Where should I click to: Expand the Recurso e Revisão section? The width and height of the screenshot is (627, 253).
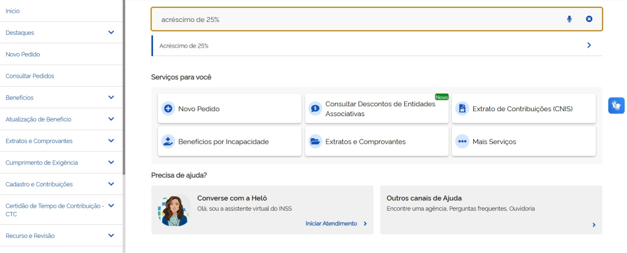[x=111, y=235]
